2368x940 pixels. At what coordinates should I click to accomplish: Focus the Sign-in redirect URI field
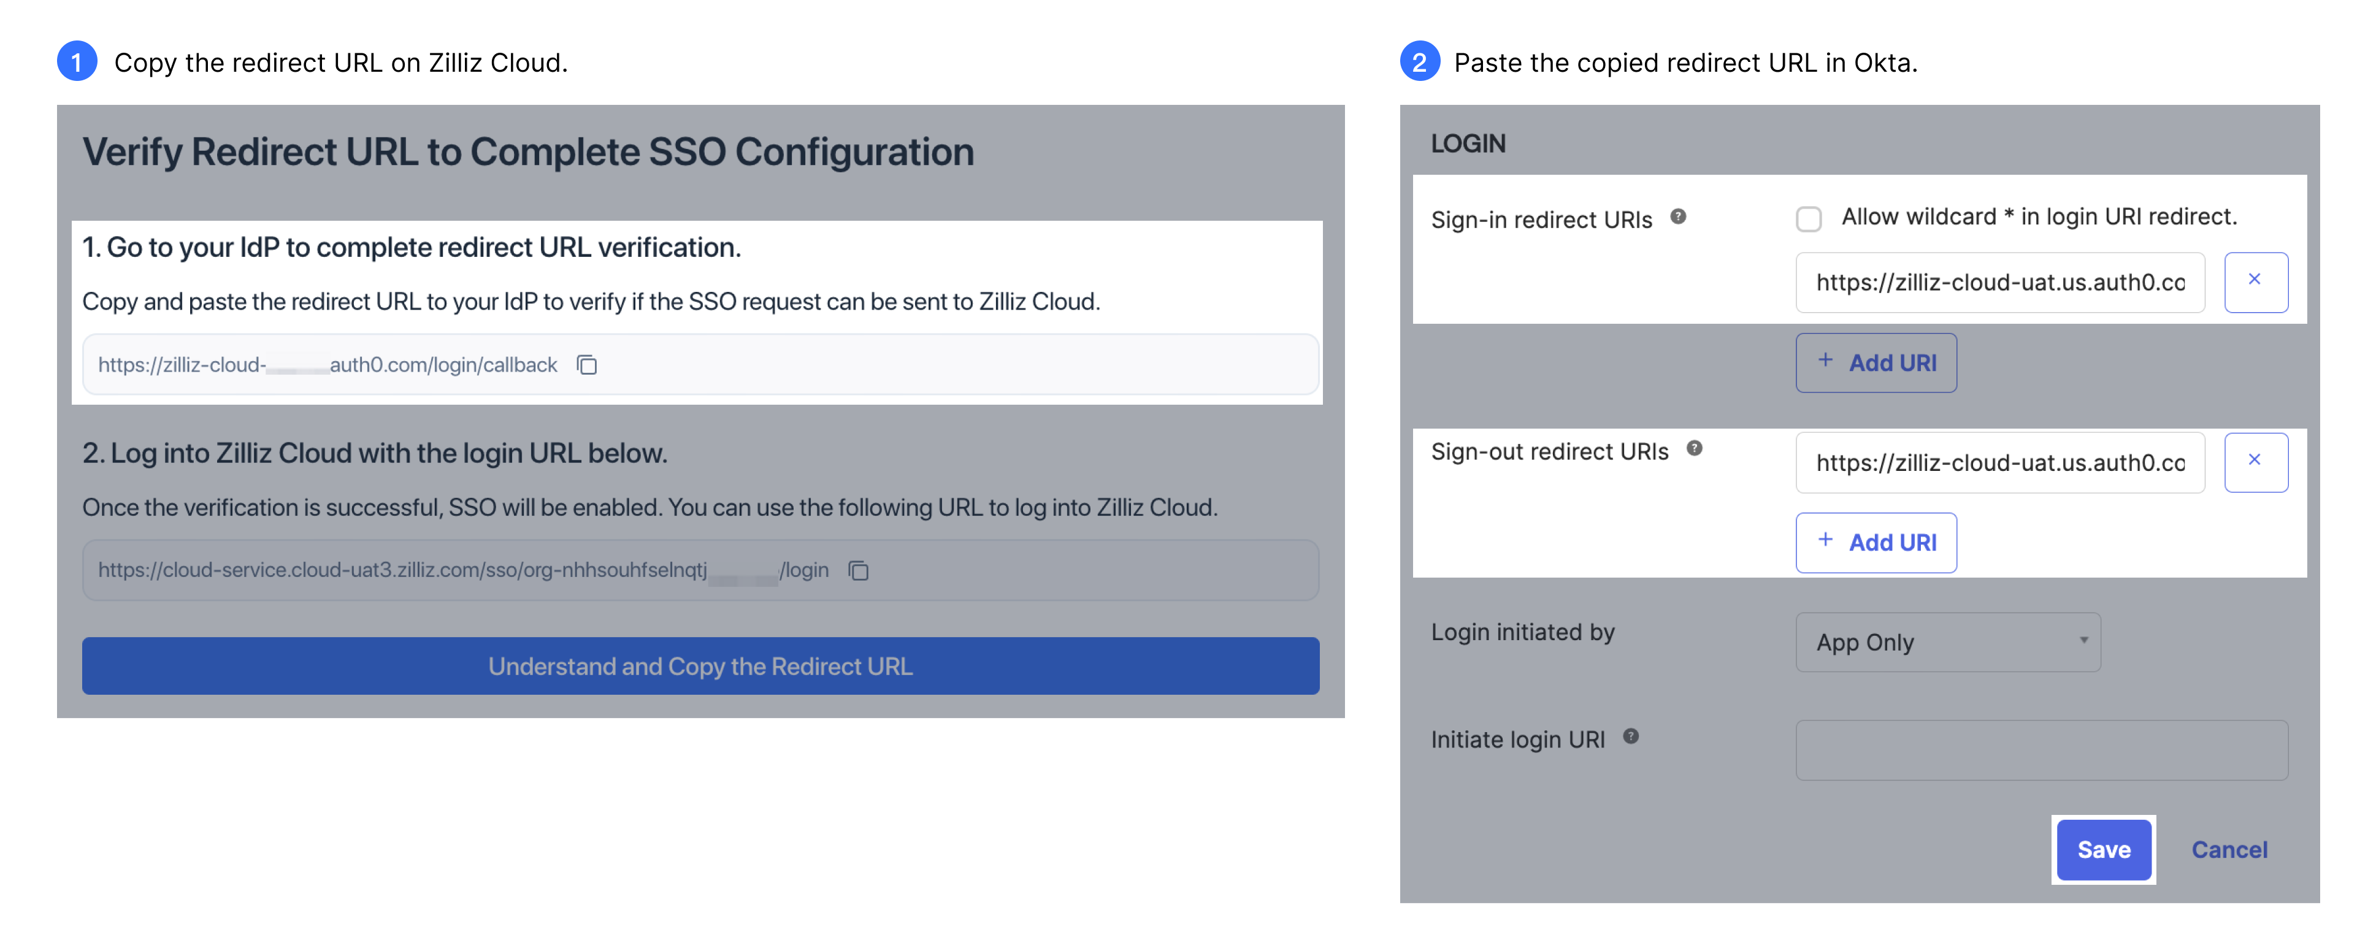tap(1999, 282)
